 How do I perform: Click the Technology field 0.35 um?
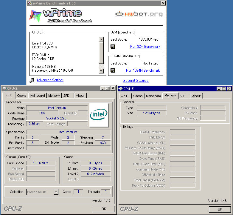pos(35,124)
